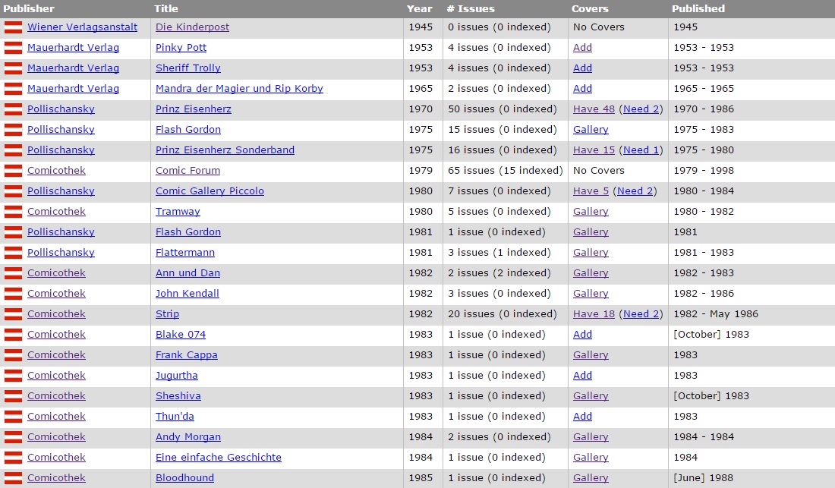Click the flag icon in the Comic Forum row
The image size is (835, 488).
tap(13, 171)
